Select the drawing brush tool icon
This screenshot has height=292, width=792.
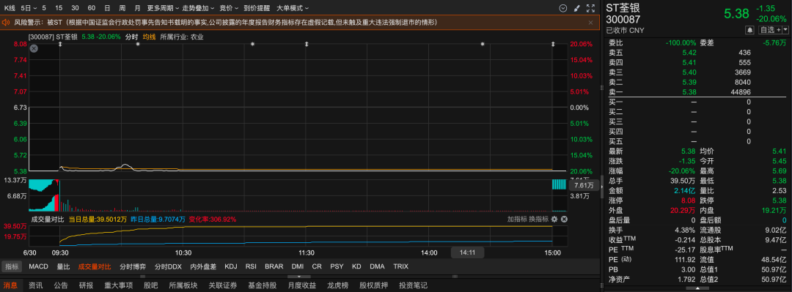(577, 8)
